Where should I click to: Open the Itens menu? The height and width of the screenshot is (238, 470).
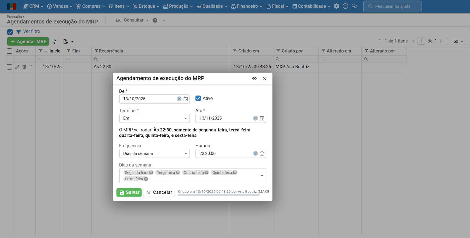(x=119, y=6)
